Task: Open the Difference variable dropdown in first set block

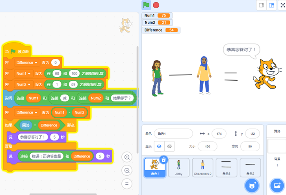Action: click(x=37, y=63)
